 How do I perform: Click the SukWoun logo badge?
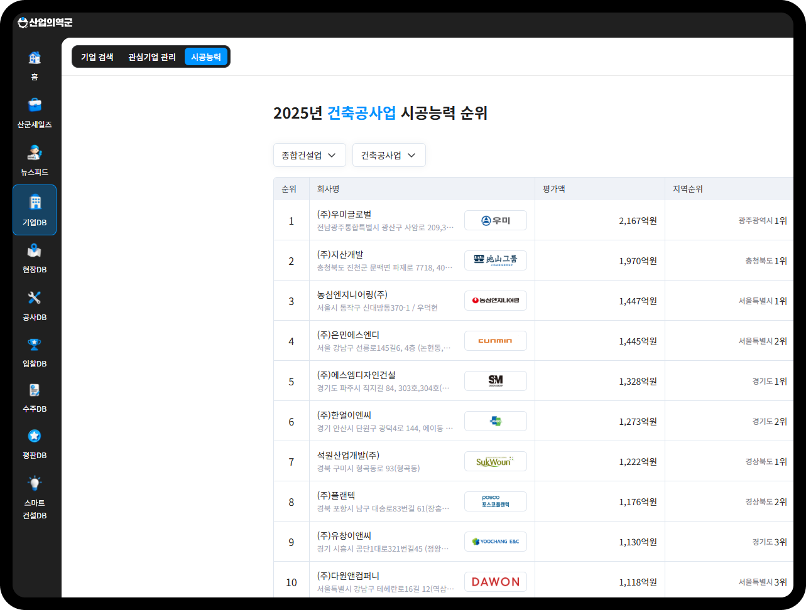(496, 461)
